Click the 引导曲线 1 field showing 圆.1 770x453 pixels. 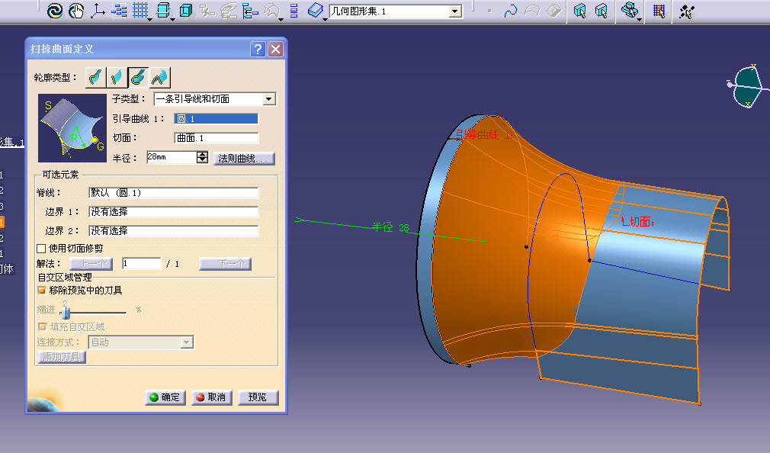click(216, 119)
